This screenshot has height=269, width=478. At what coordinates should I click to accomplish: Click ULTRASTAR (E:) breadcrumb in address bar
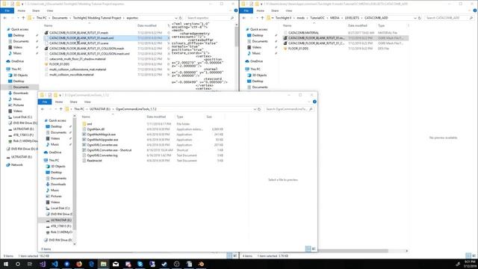tap(100, 109)
